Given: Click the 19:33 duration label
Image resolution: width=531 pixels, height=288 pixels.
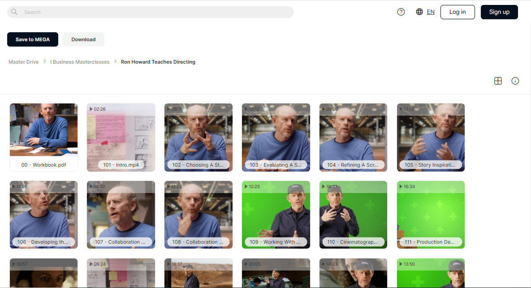Looking at the screenshot, I should click(332, 186).
